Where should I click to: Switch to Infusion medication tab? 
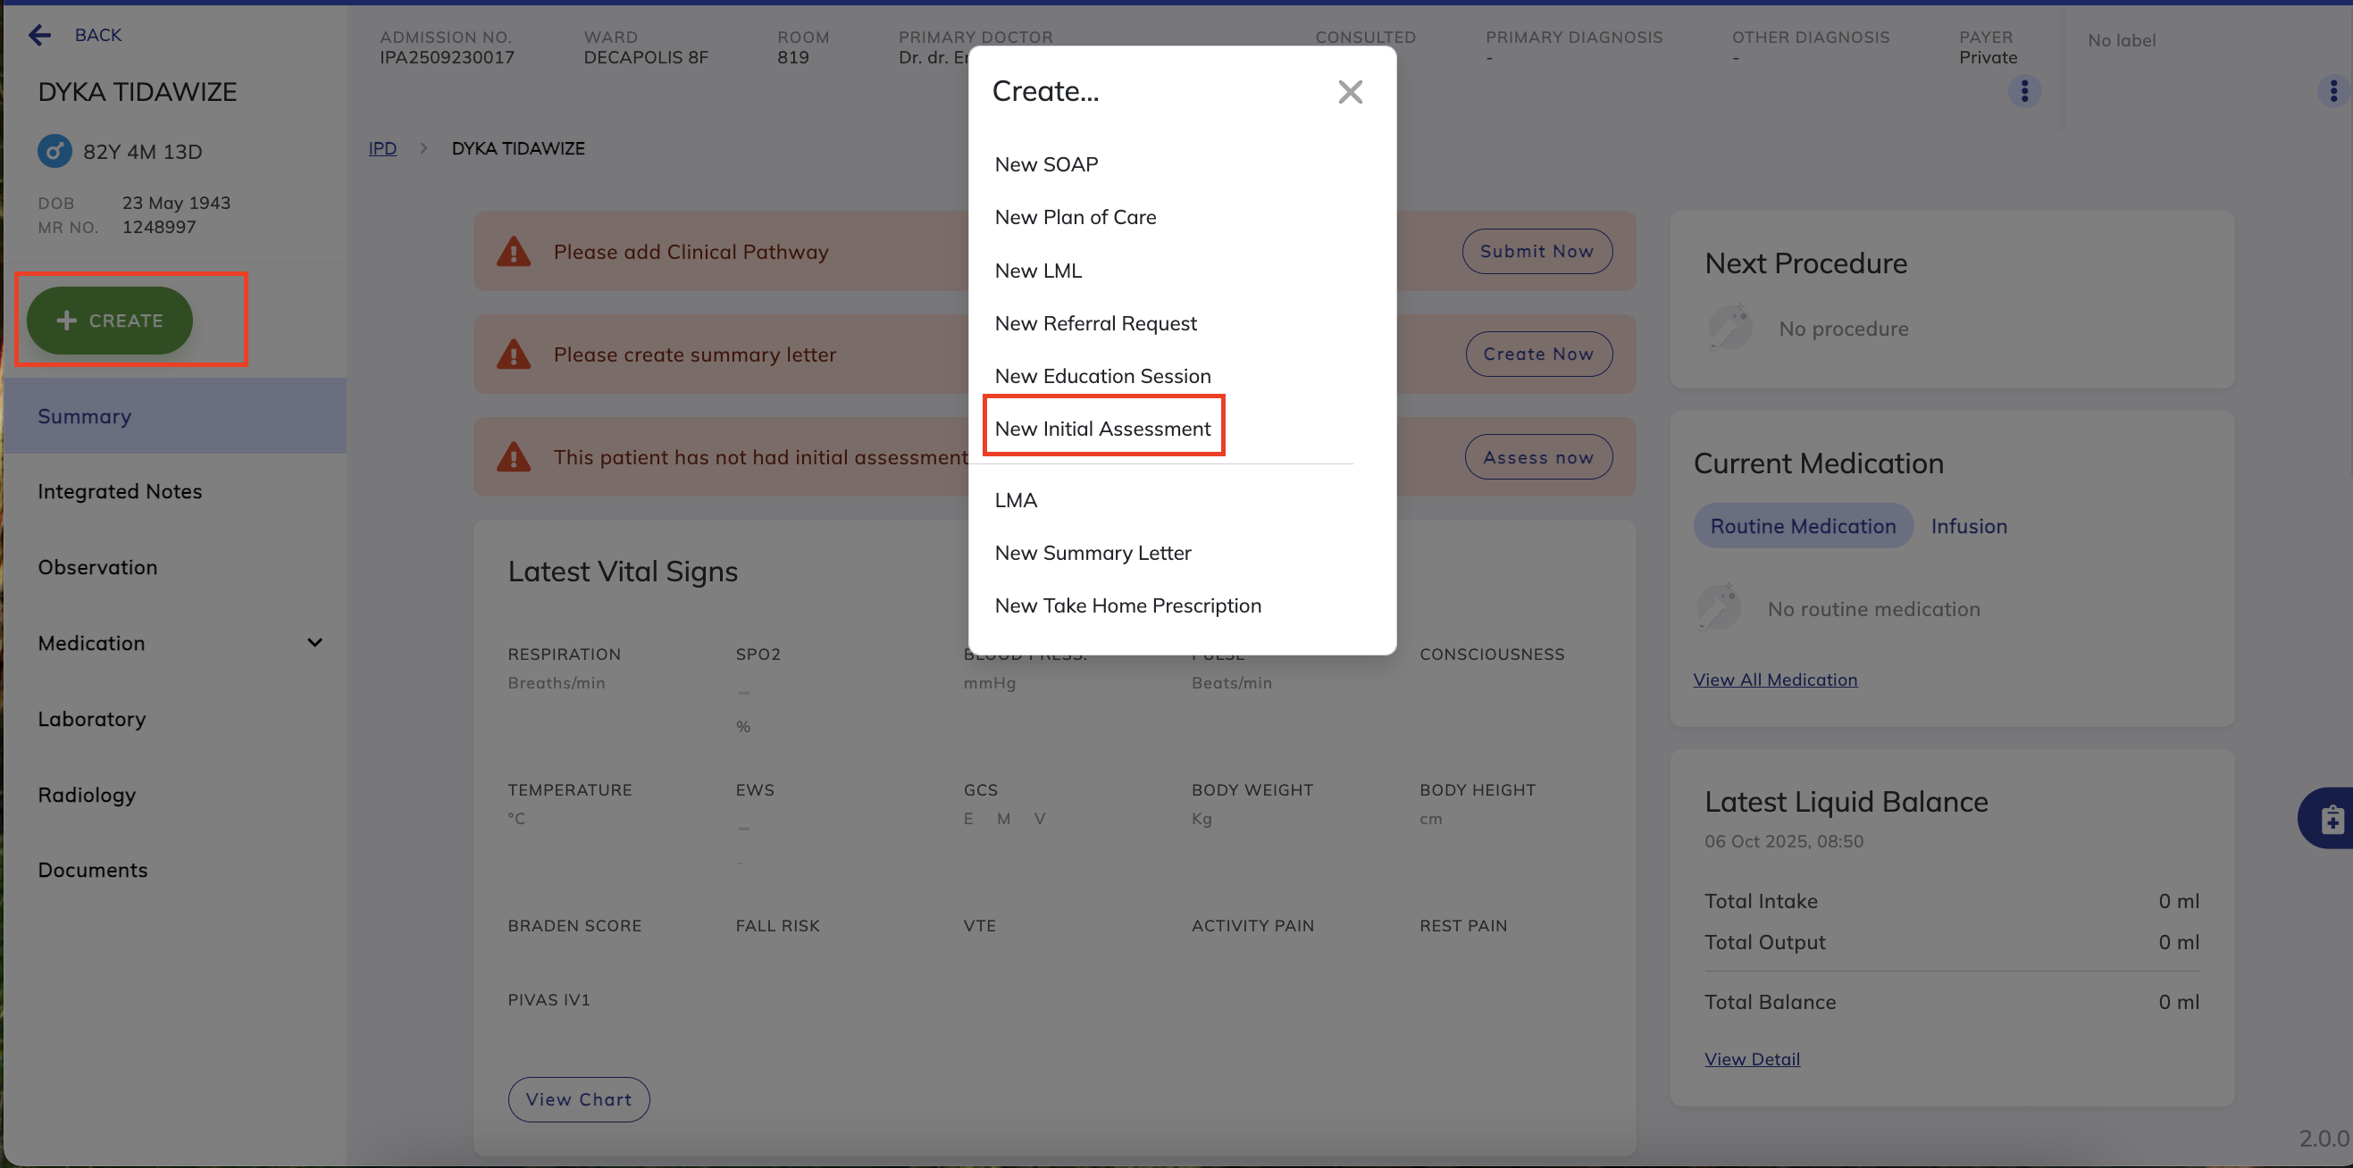tap(1969, 526)
